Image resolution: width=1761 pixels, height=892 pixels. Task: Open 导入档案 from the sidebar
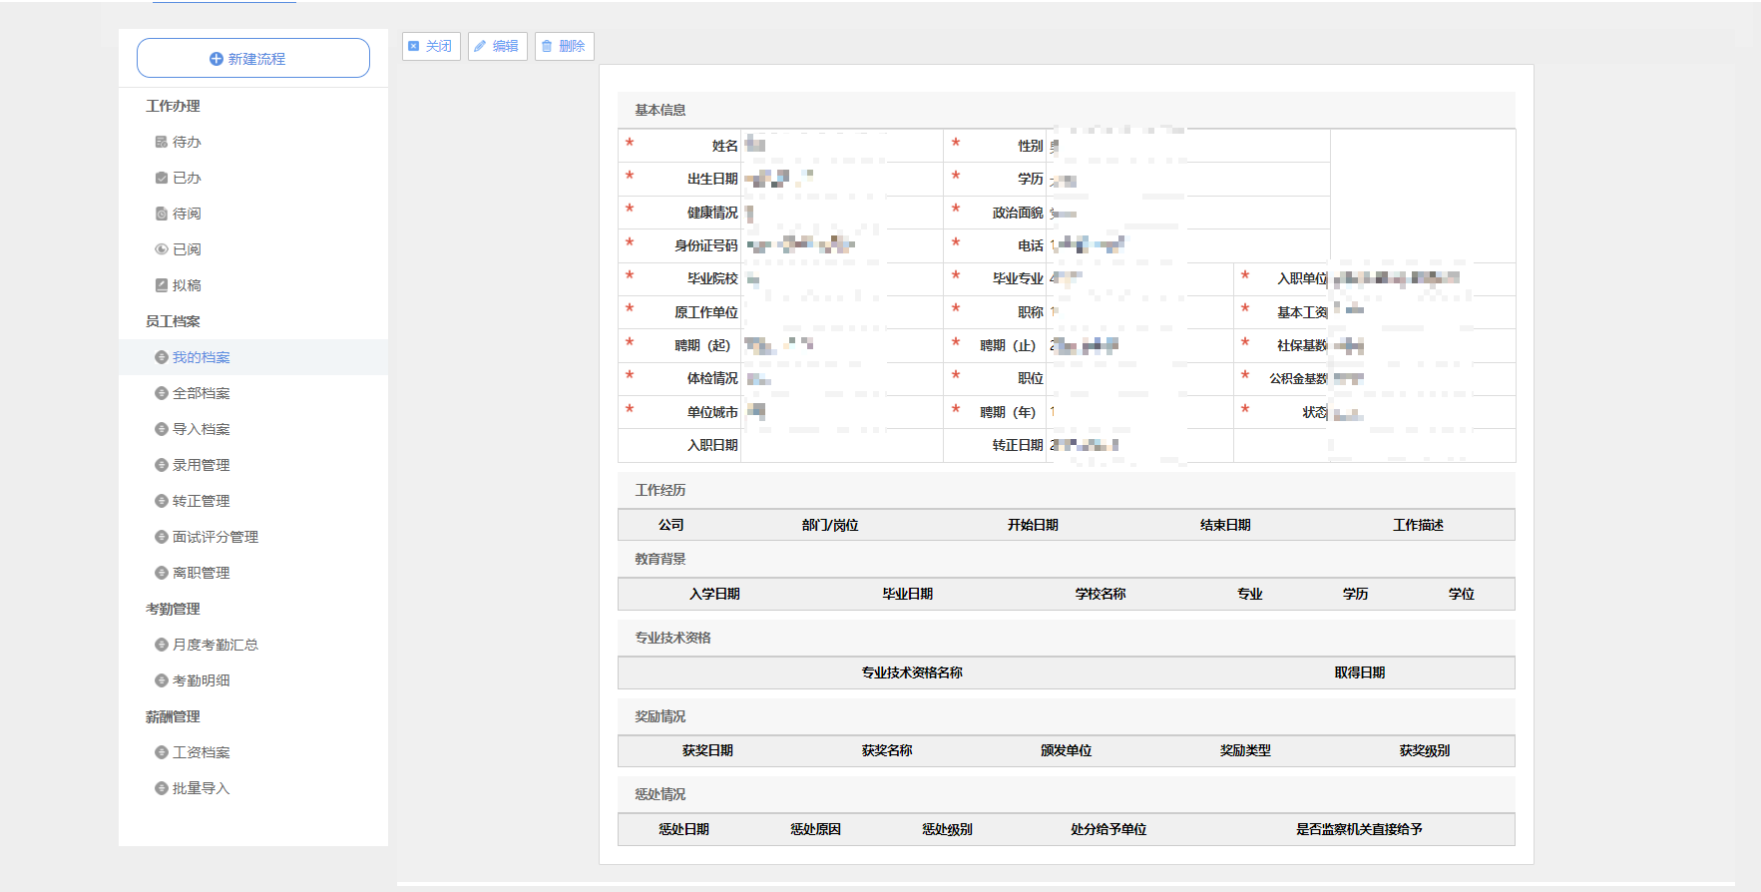point(201,429)
